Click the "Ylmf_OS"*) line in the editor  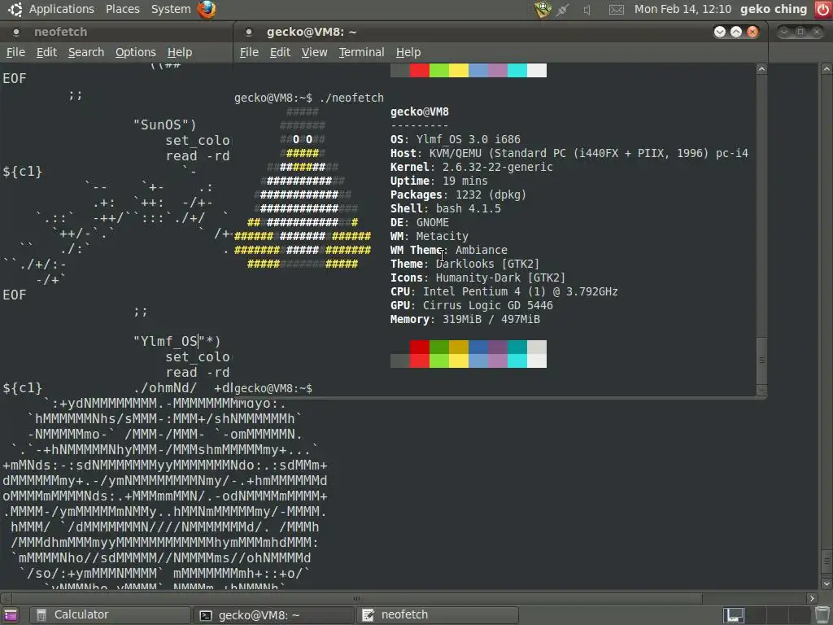click(x=177, y=341)
